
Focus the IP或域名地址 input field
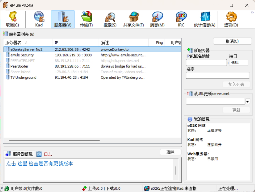coord(206,63)
